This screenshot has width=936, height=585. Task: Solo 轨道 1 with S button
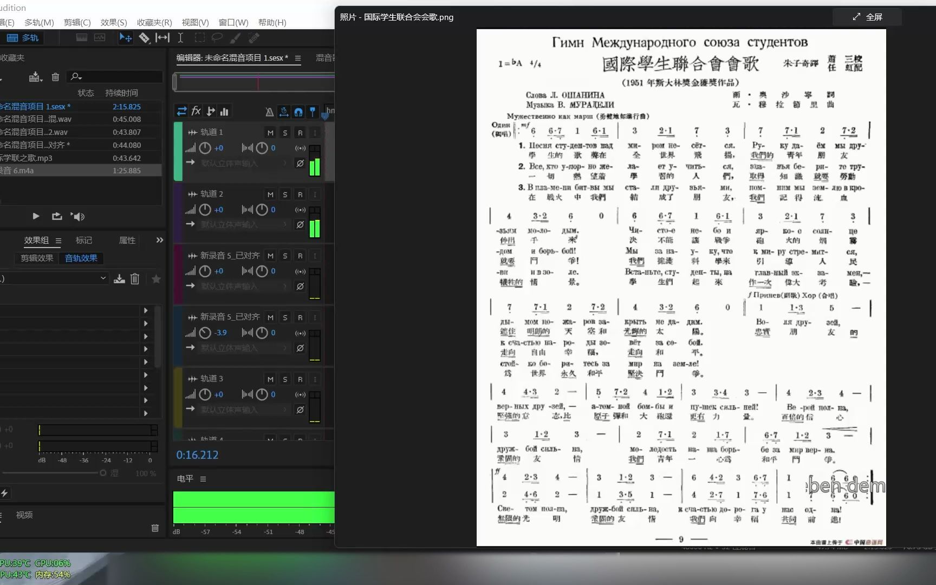pos(285,133)
